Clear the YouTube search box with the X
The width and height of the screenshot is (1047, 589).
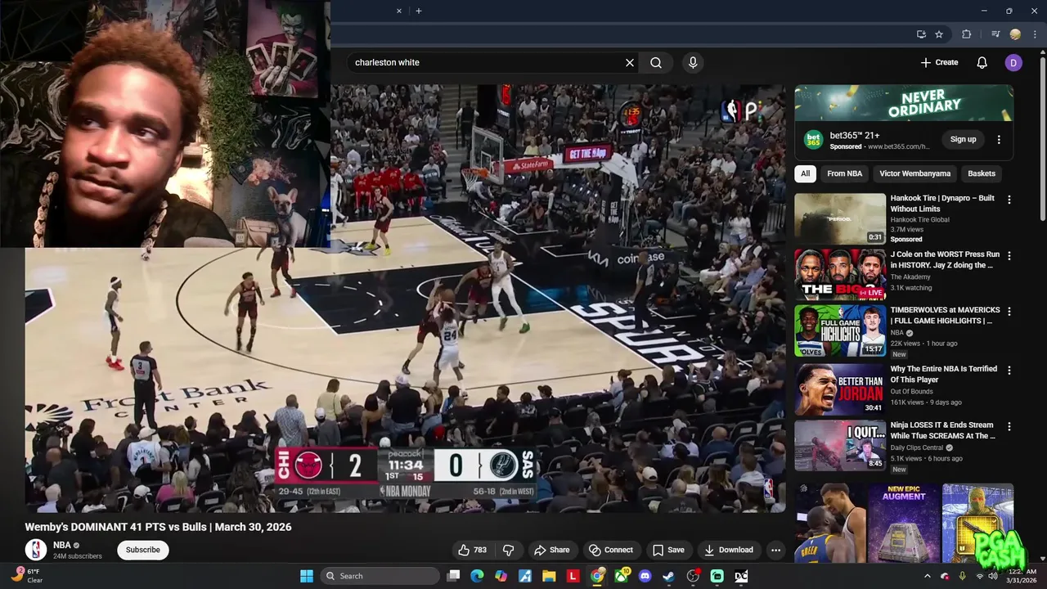[630, 62]
